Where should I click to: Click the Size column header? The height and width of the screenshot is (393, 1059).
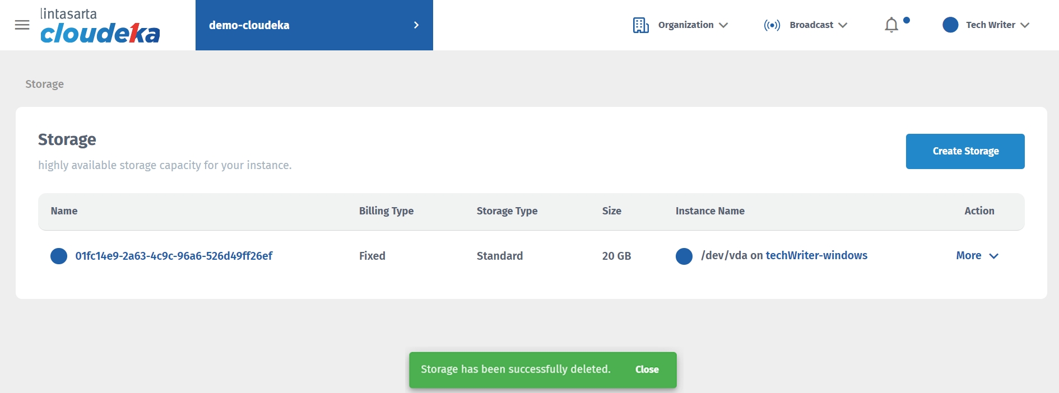pyautogui.click(x=611, y=211)
